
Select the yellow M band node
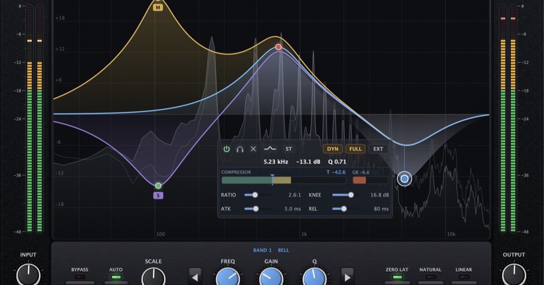click(158, 8)
